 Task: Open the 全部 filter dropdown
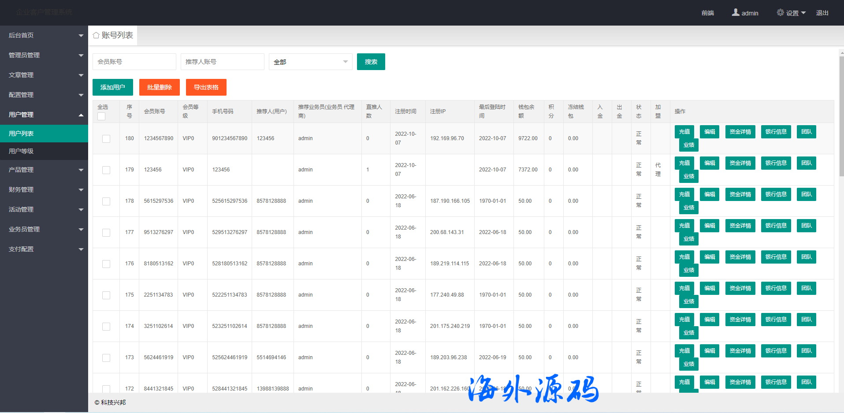[x=310, y=62]
